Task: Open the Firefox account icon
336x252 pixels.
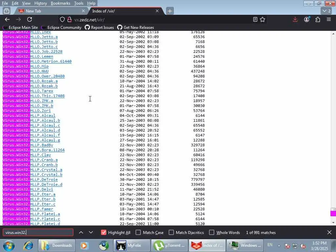Action: click(x=307, y=19)
